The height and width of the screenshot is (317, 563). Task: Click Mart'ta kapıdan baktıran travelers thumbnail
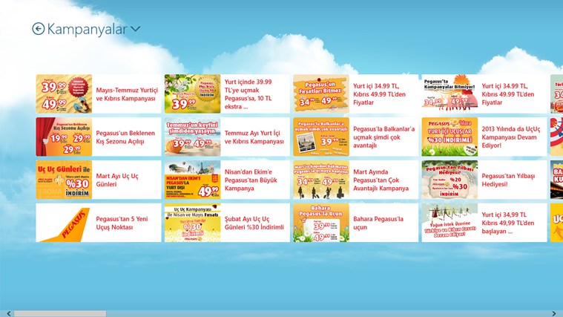click(x=321, y=180)
